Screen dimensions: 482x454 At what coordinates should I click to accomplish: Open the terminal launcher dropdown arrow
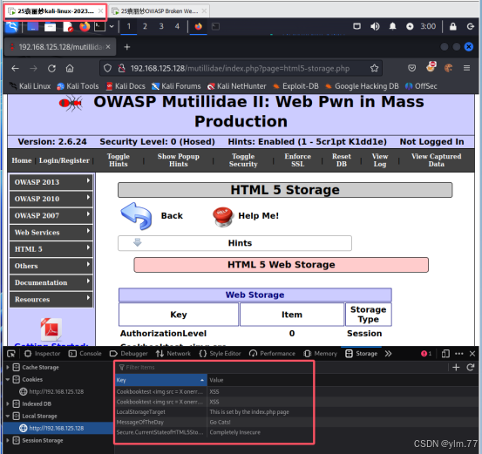pos(112,26)
